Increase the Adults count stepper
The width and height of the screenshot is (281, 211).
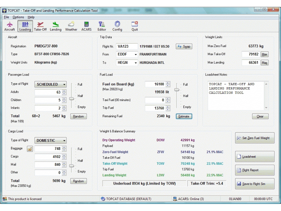click(64, 91)
